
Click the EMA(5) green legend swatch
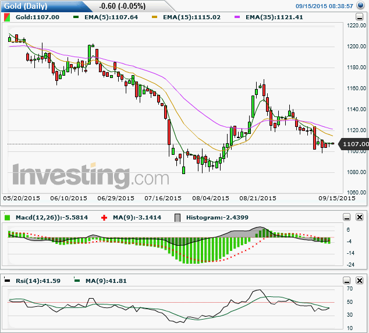click(76, 17)
